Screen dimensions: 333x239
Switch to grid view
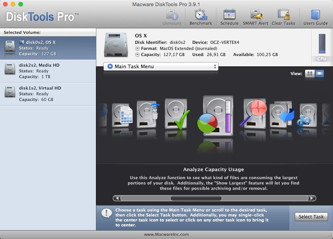click(x=310, y=74)
